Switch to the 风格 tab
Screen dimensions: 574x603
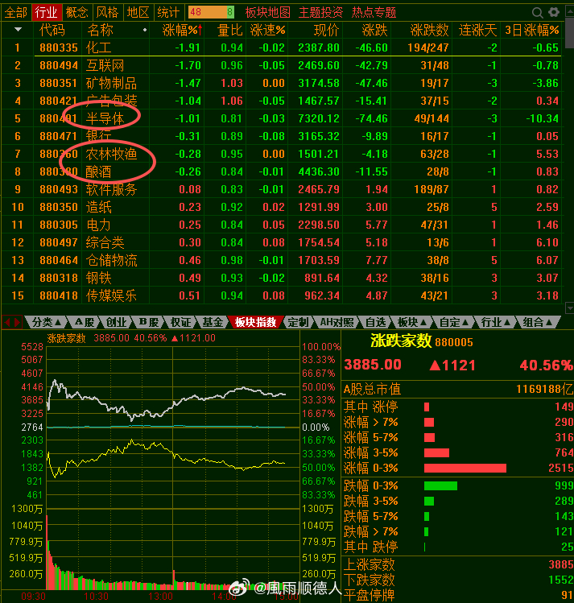(x=107, y=12)
